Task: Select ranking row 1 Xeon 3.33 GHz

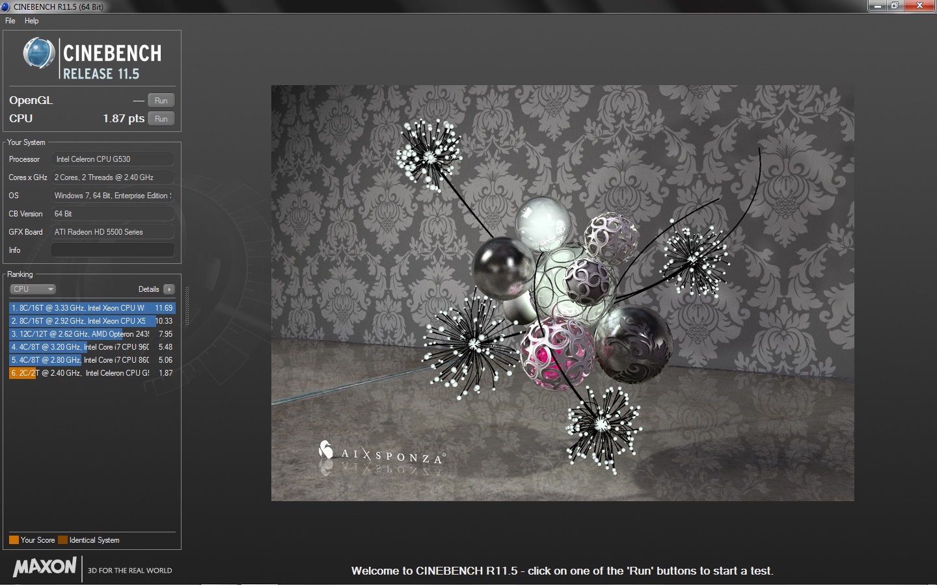Action: pyautogui.click(x=92, y=308)
